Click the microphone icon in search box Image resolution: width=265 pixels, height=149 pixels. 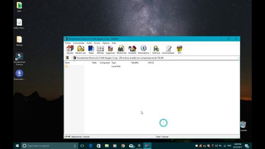tap(75, 146)
